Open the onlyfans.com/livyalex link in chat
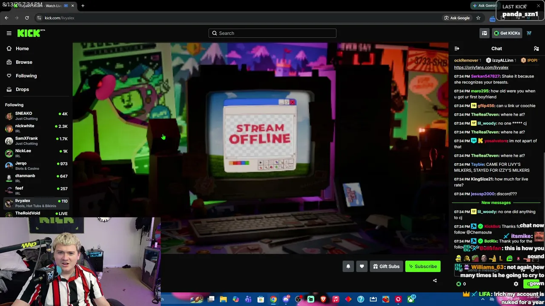The height and width of the screenshot is (306, 545). tap(481, 68)
